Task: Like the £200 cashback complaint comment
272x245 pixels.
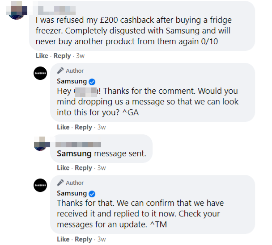Action: point(42,56)
